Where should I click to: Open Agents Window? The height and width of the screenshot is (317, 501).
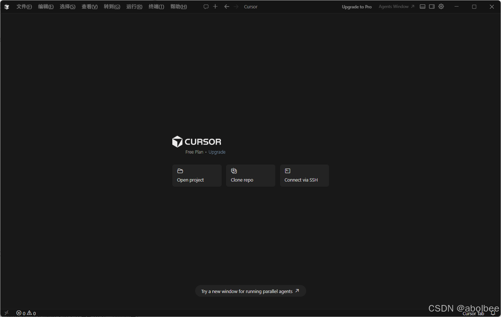(396, 7)
